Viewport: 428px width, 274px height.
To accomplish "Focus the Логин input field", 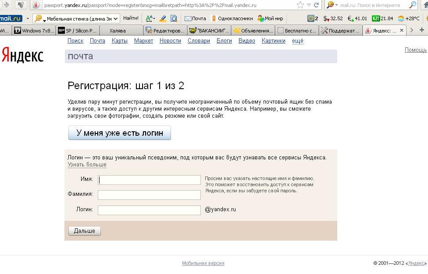I will tap(149, 210).
